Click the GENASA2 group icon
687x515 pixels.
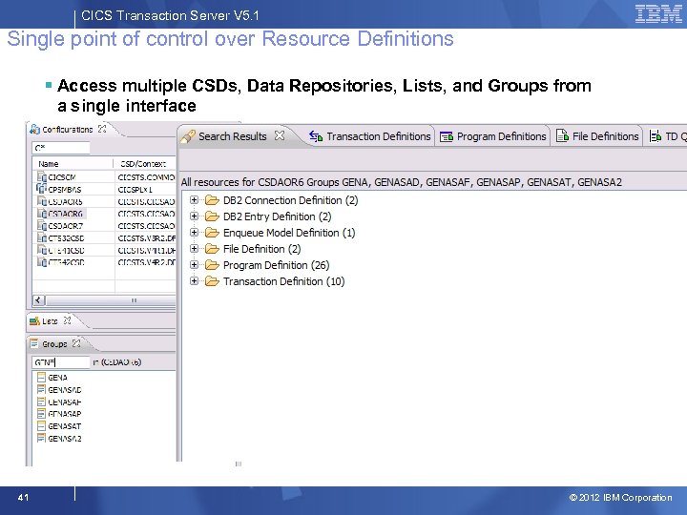pyautogui.click(x=42, y=438)
